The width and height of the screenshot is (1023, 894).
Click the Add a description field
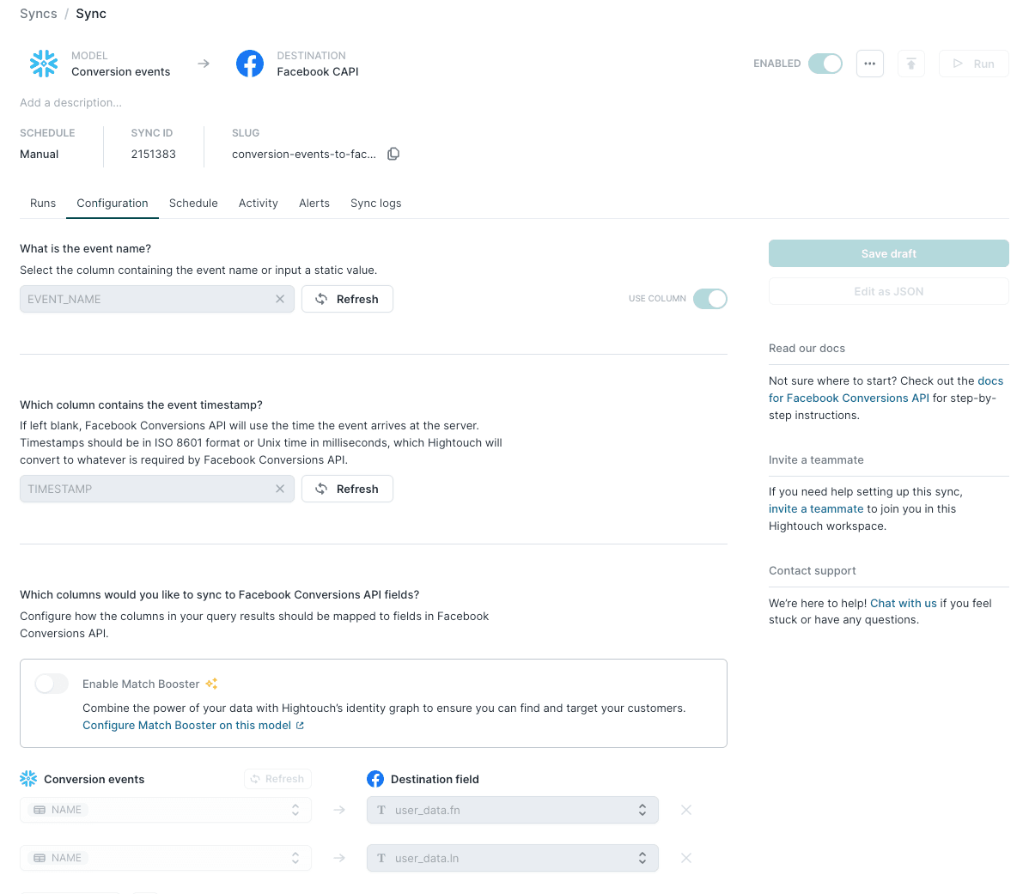(x=70, y=102)
